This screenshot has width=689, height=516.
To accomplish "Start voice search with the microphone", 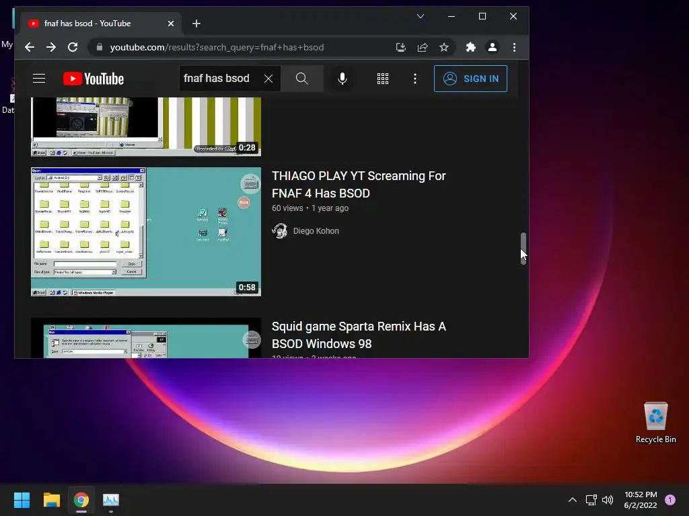I will [x=342, y=79].
